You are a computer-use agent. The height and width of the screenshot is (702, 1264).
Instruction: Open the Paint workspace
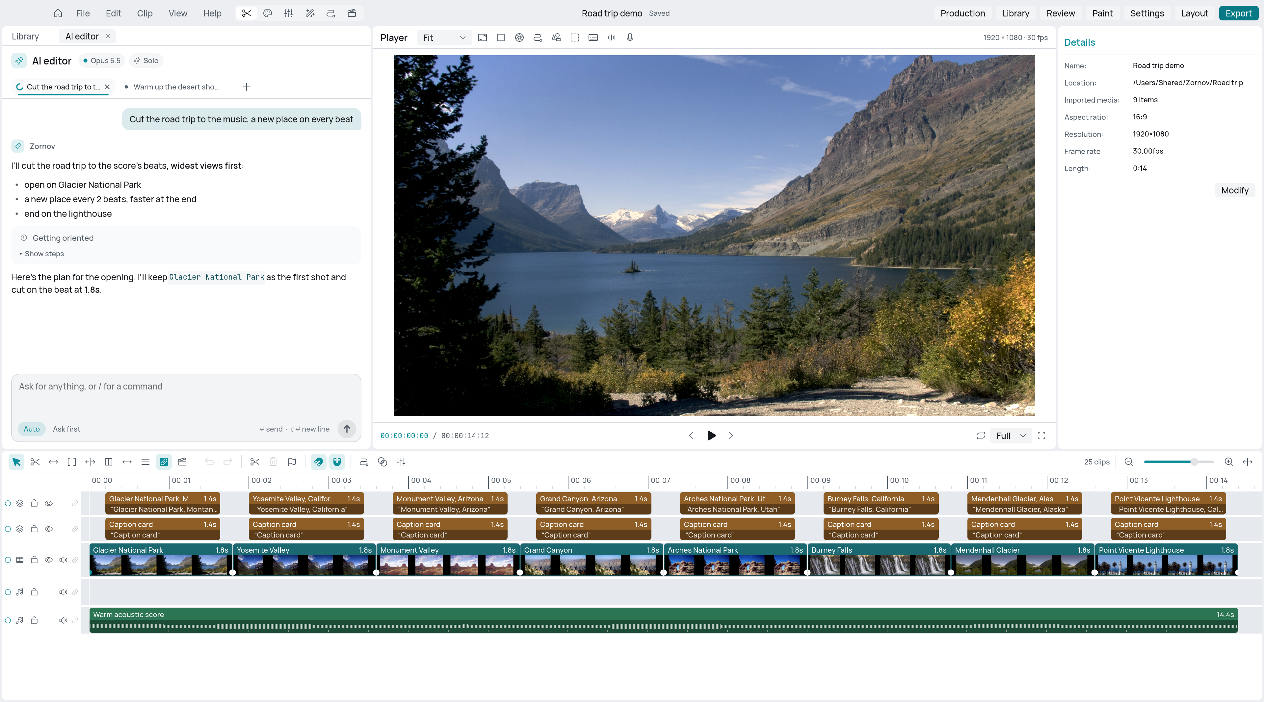[1102, 13]
